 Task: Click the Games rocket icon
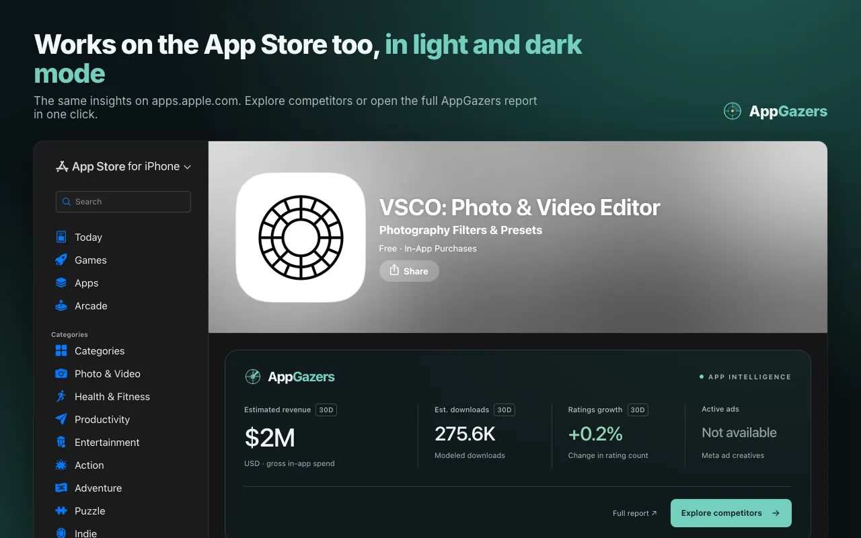[x=61, y=260]
